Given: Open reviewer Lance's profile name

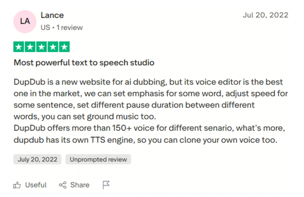Looking at the screenshot, I should click(x=52, y=15).
